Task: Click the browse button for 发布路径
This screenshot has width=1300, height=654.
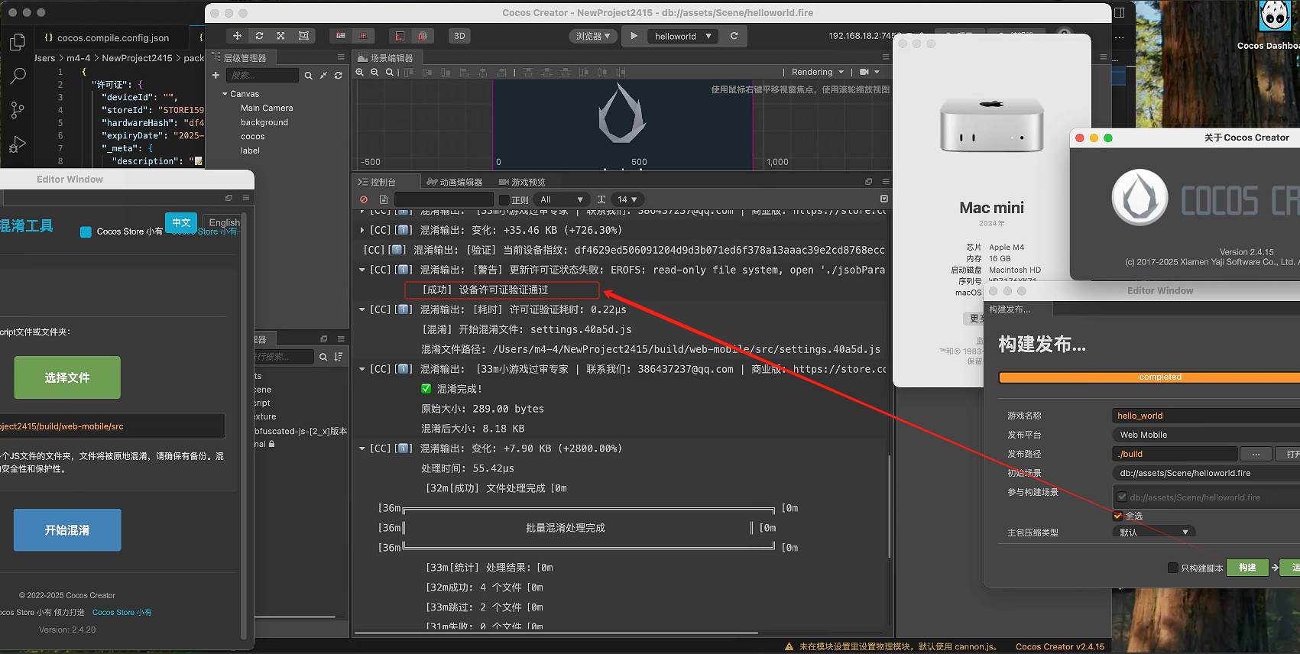Action: click(x=1256, y=454)
